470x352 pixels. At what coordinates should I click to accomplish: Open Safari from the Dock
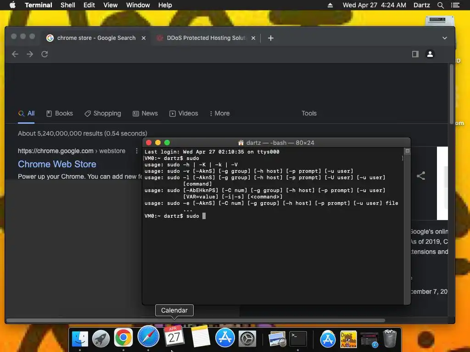click(x=148, y=336)
